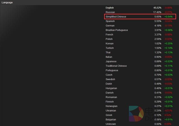Select the Ukrainian language label
Image resolution: width=179 pixels, height=126 pixels.
111,111
